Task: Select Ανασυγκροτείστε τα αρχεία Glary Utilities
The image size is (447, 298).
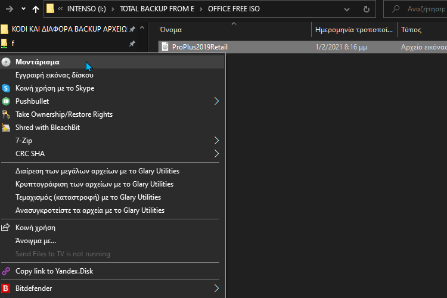Action: 112,210
